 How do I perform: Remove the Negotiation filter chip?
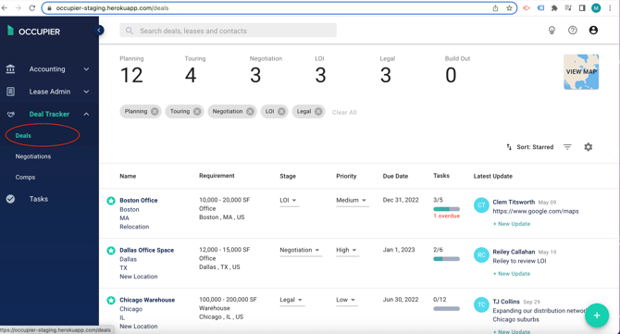250,111
